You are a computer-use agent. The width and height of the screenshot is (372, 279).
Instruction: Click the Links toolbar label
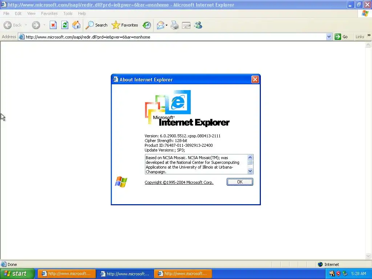point(360,37)
